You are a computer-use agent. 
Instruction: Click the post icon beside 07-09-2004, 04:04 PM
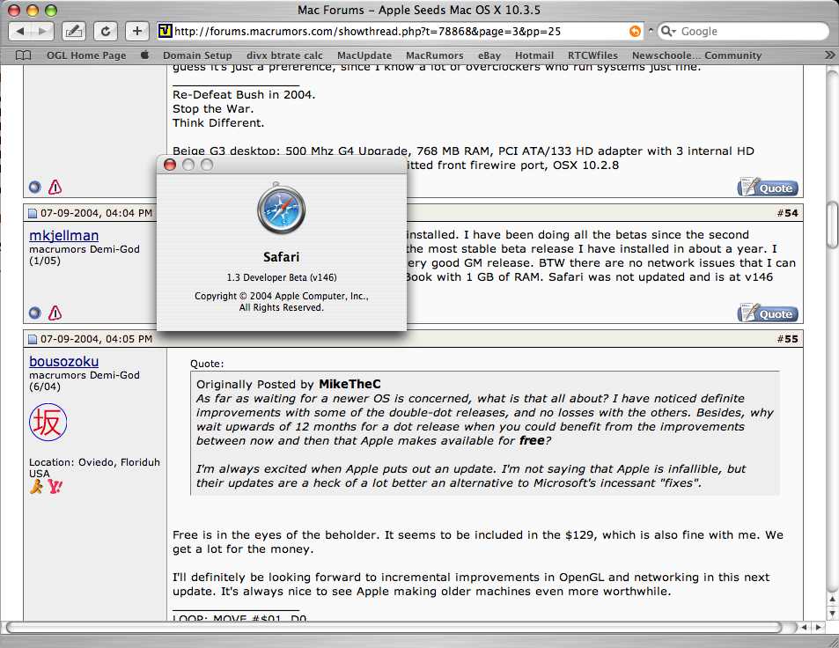[x=33, y=213]
